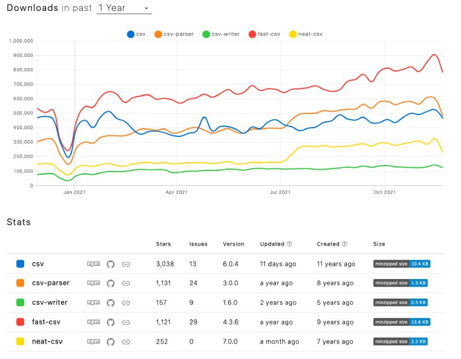461x359 pixels.
Task: Open the npm icon for csv-parser
Action: click(94, 283)
